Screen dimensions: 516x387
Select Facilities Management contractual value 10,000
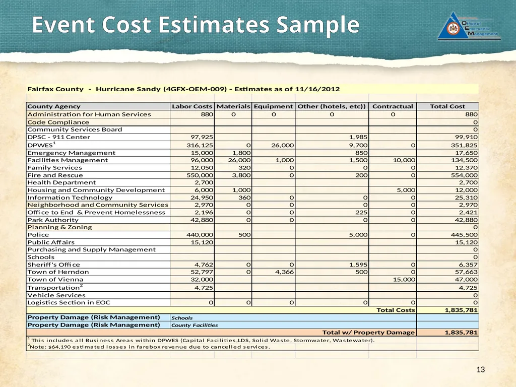[x=404, y=160]
